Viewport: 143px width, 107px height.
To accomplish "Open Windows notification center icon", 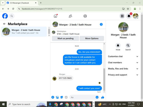I will click(x=138, y=104).
